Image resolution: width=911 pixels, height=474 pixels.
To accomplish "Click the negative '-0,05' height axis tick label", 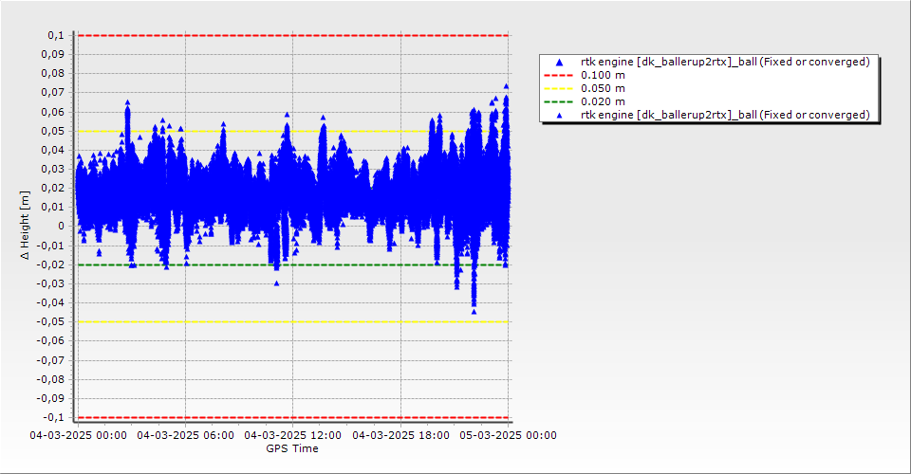I will (51, 322).
